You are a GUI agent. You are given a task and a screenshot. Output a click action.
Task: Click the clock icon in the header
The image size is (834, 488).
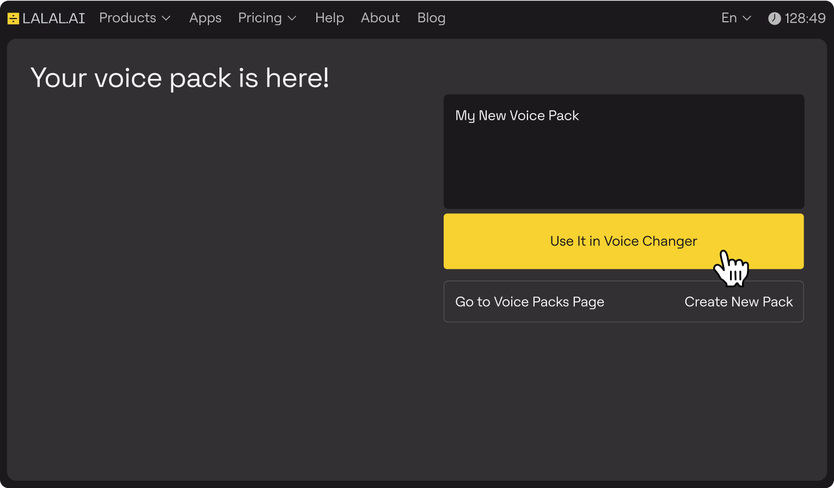tap(774, 18)
